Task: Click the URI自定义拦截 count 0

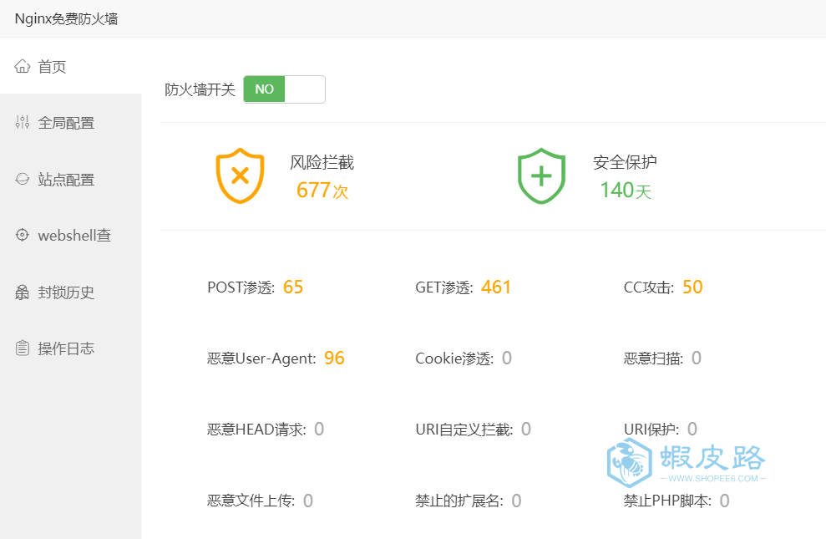Action: click(525, 430)
